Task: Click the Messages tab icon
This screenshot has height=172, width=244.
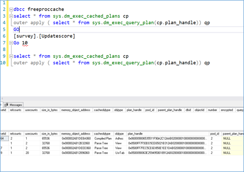Action: point(6,105)
